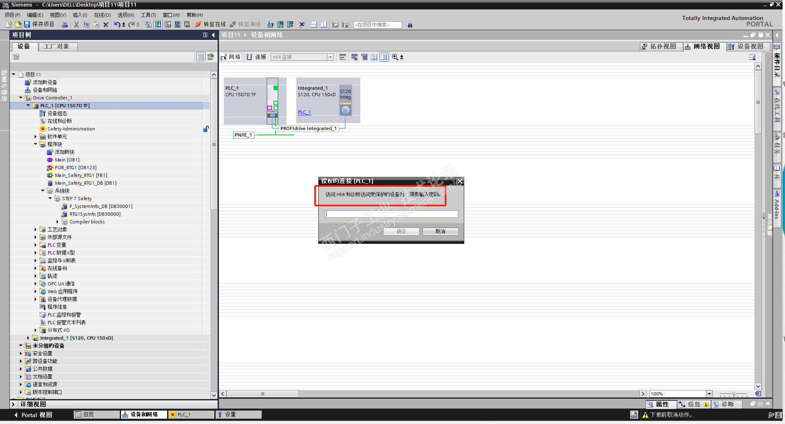Click the overview navigation icon at canvas corner
This screenshot has width=785, height=424.
click(758, 394)
